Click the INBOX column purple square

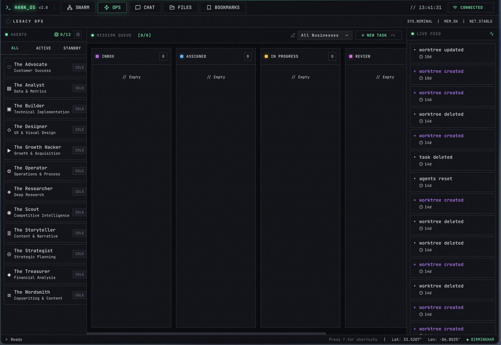tap(97, 56)
